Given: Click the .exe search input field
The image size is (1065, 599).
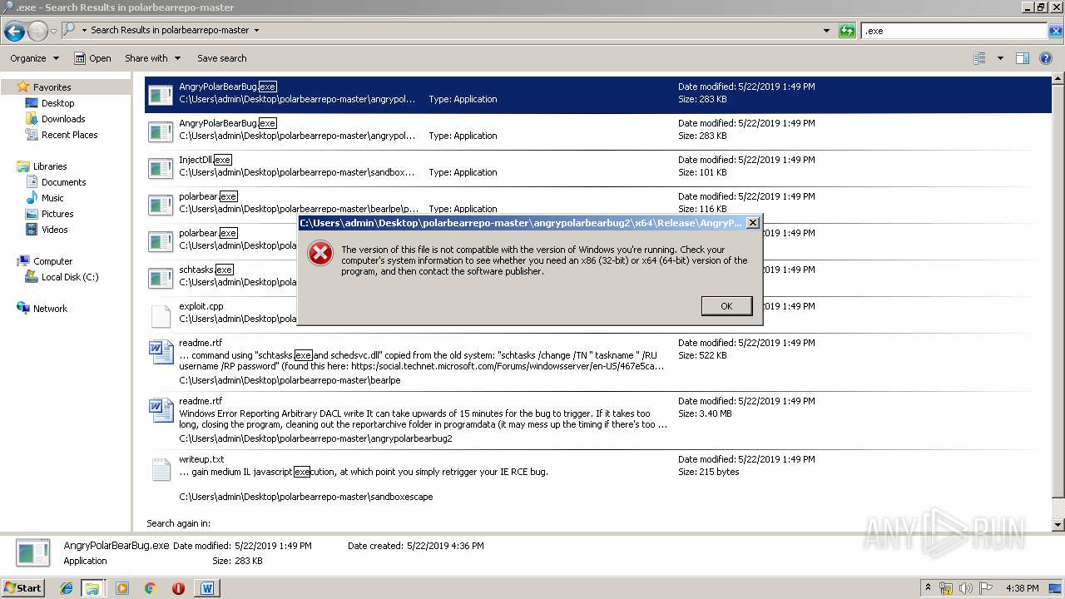Looking at the screenshot, I should pyautogui.click(x=954, y=31).
